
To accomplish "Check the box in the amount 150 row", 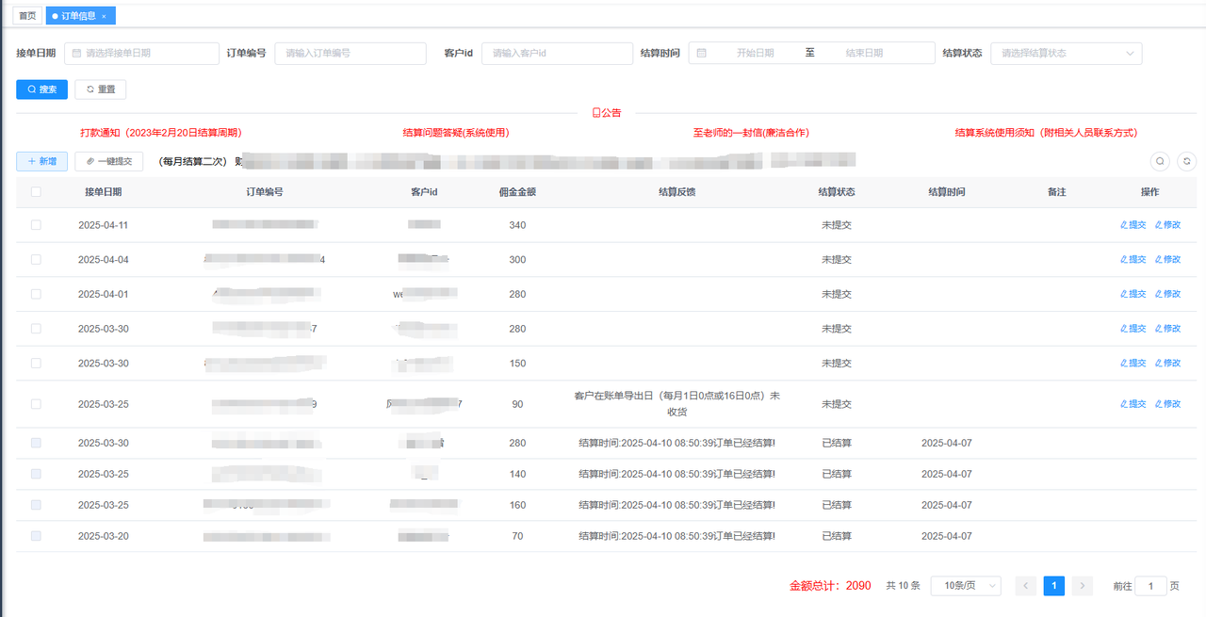I will 36,363.
